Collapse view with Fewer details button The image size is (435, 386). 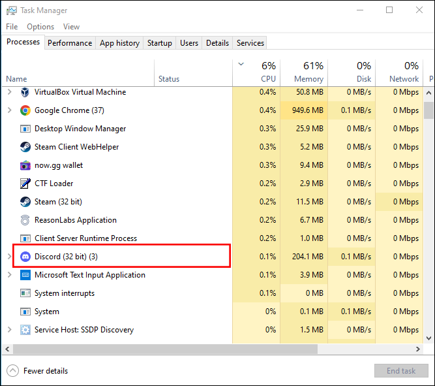[x=38, y=371]
